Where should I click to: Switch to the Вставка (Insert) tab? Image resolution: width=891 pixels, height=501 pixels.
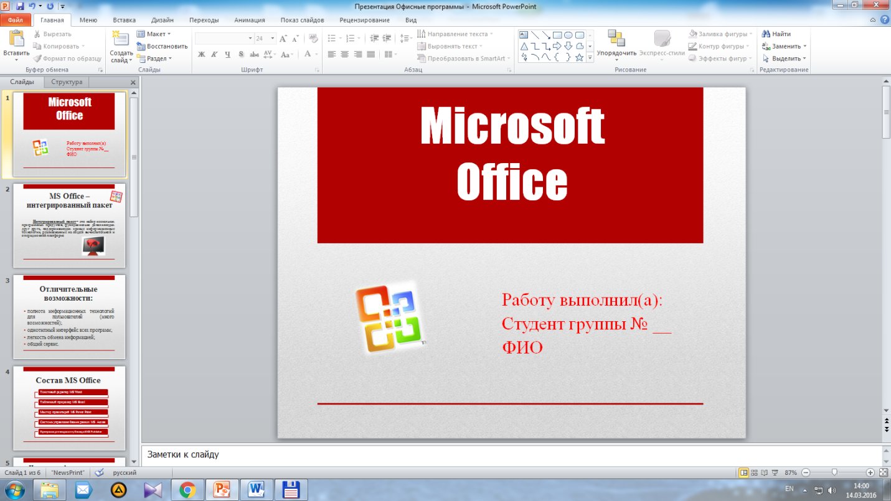click(125, 20)
